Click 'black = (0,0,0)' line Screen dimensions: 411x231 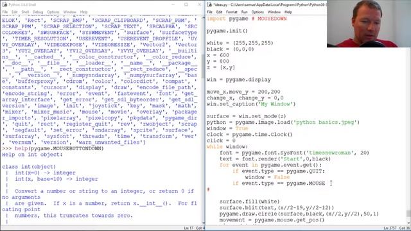(x=230, y=49)
